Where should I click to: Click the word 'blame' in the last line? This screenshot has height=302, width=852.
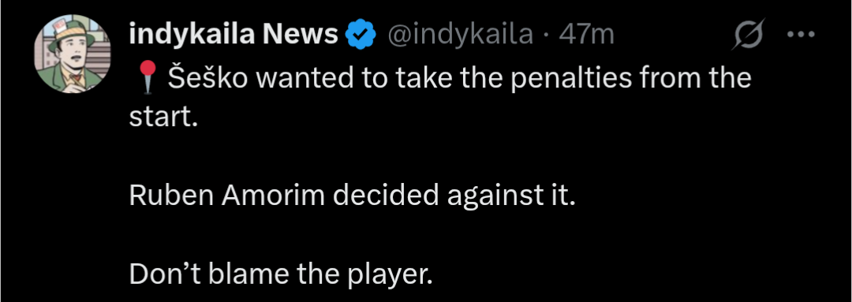pos(251,275)
